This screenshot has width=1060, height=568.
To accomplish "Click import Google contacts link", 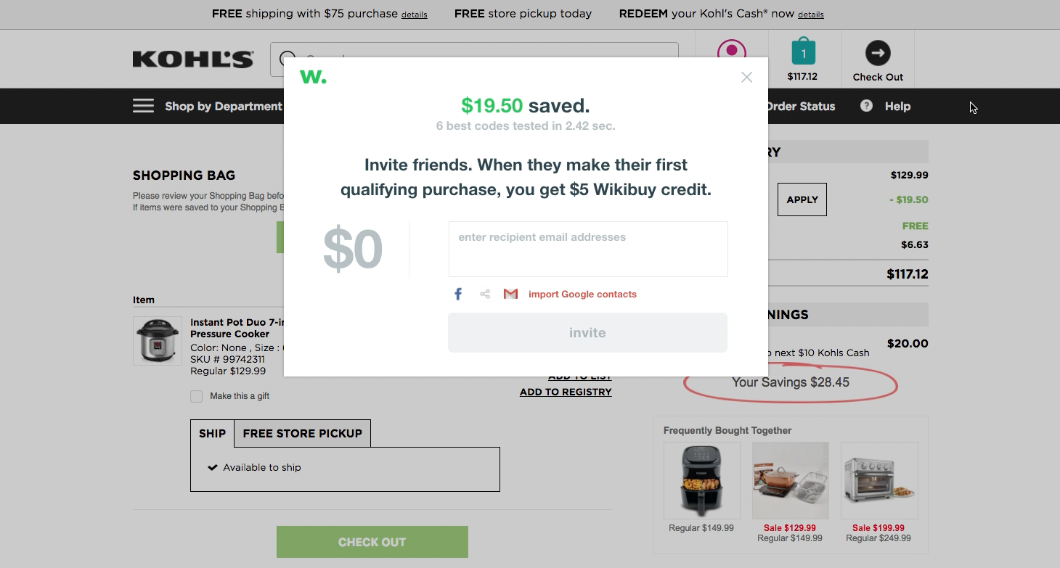I will 582,294.
